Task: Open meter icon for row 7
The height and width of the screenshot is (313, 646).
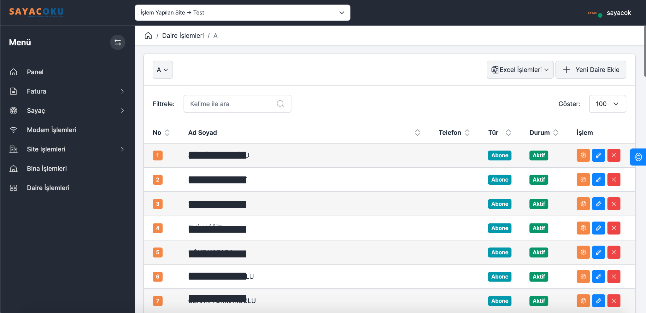Action: [583, 301]
